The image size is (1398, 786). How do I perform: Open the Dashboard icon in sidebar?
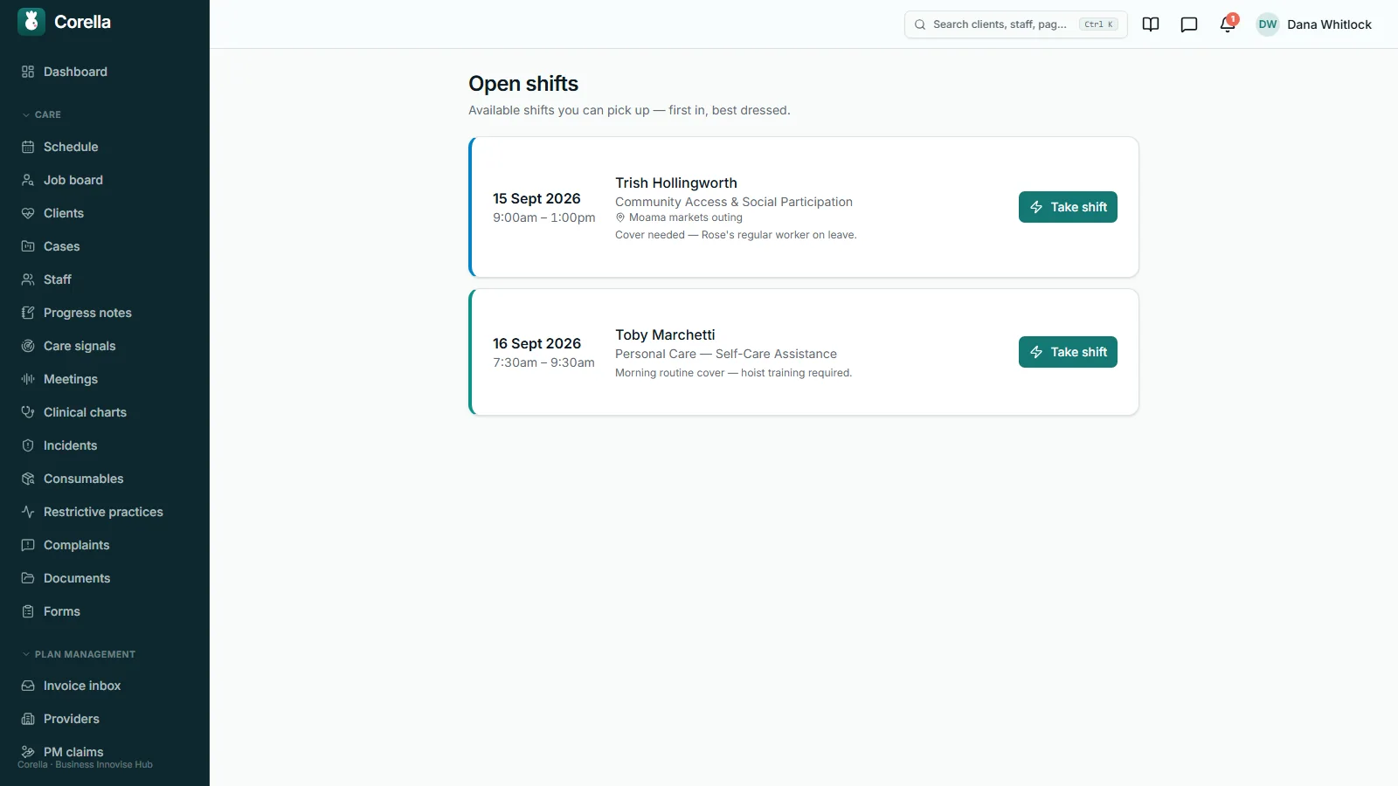point(28,72)
